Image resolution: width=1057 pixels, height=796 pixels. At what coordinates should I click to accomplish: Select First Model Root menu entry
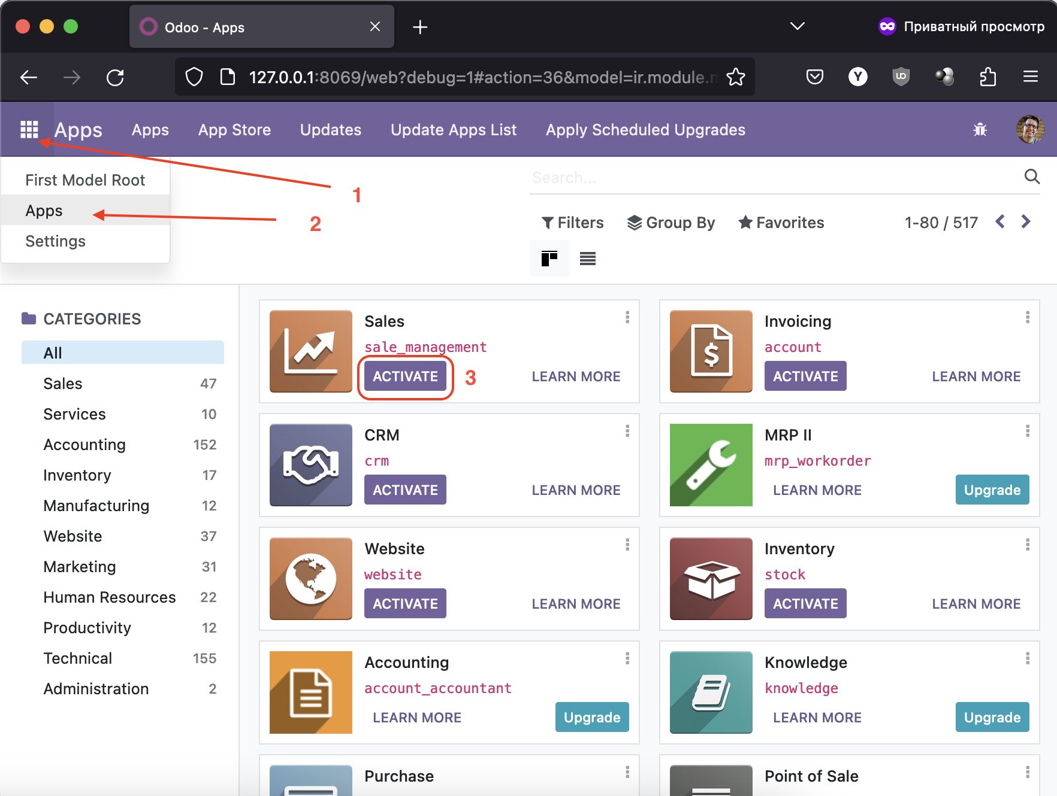coord(86,180)
